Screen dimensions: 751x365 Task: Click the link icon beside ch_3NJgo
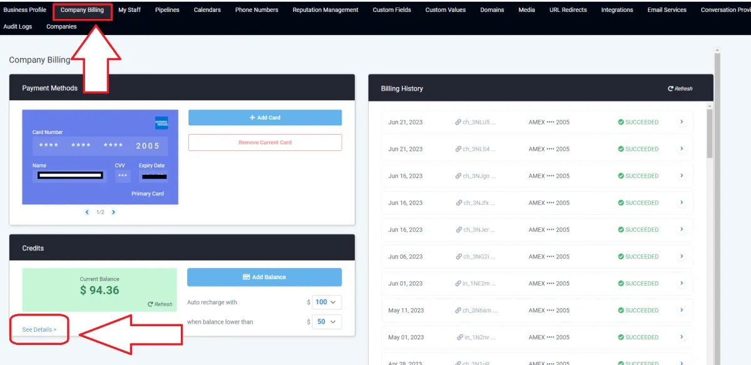[458, 176]
